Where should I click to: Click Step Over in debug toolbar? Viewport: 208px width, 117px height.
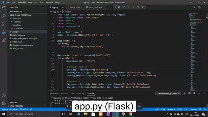[x=124, y=7]
